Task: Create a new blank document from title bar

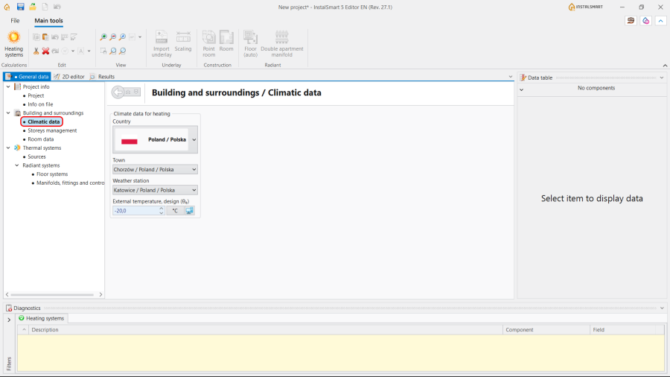Action: pos(45,7)
